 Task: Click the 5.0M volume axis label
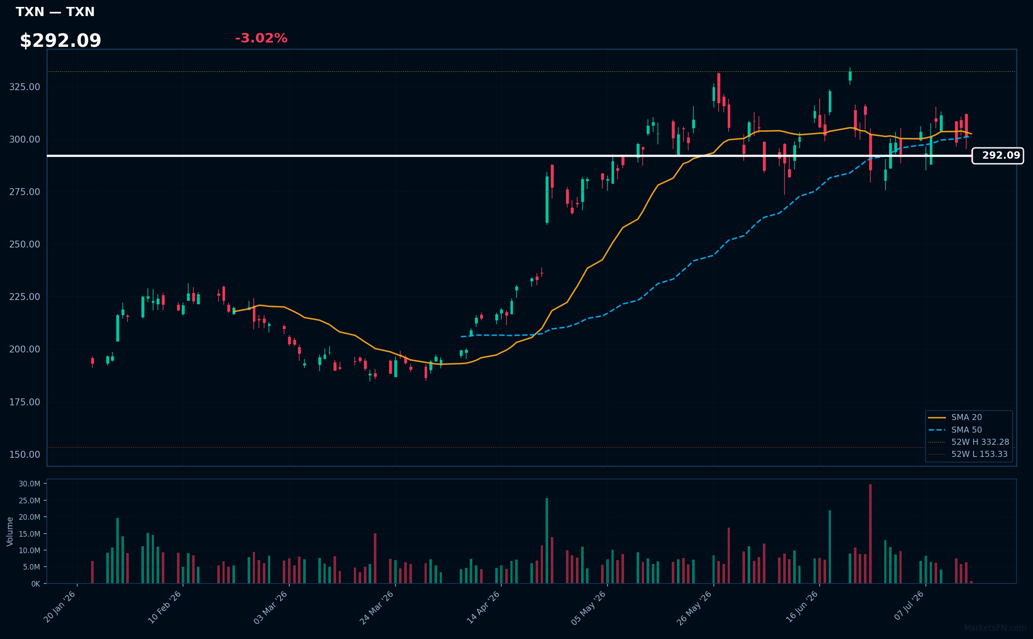pos(32,567)
